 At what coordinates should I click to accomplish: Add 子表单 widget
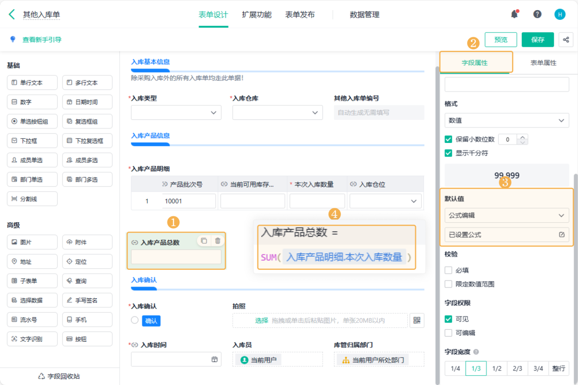click(32, 281)
